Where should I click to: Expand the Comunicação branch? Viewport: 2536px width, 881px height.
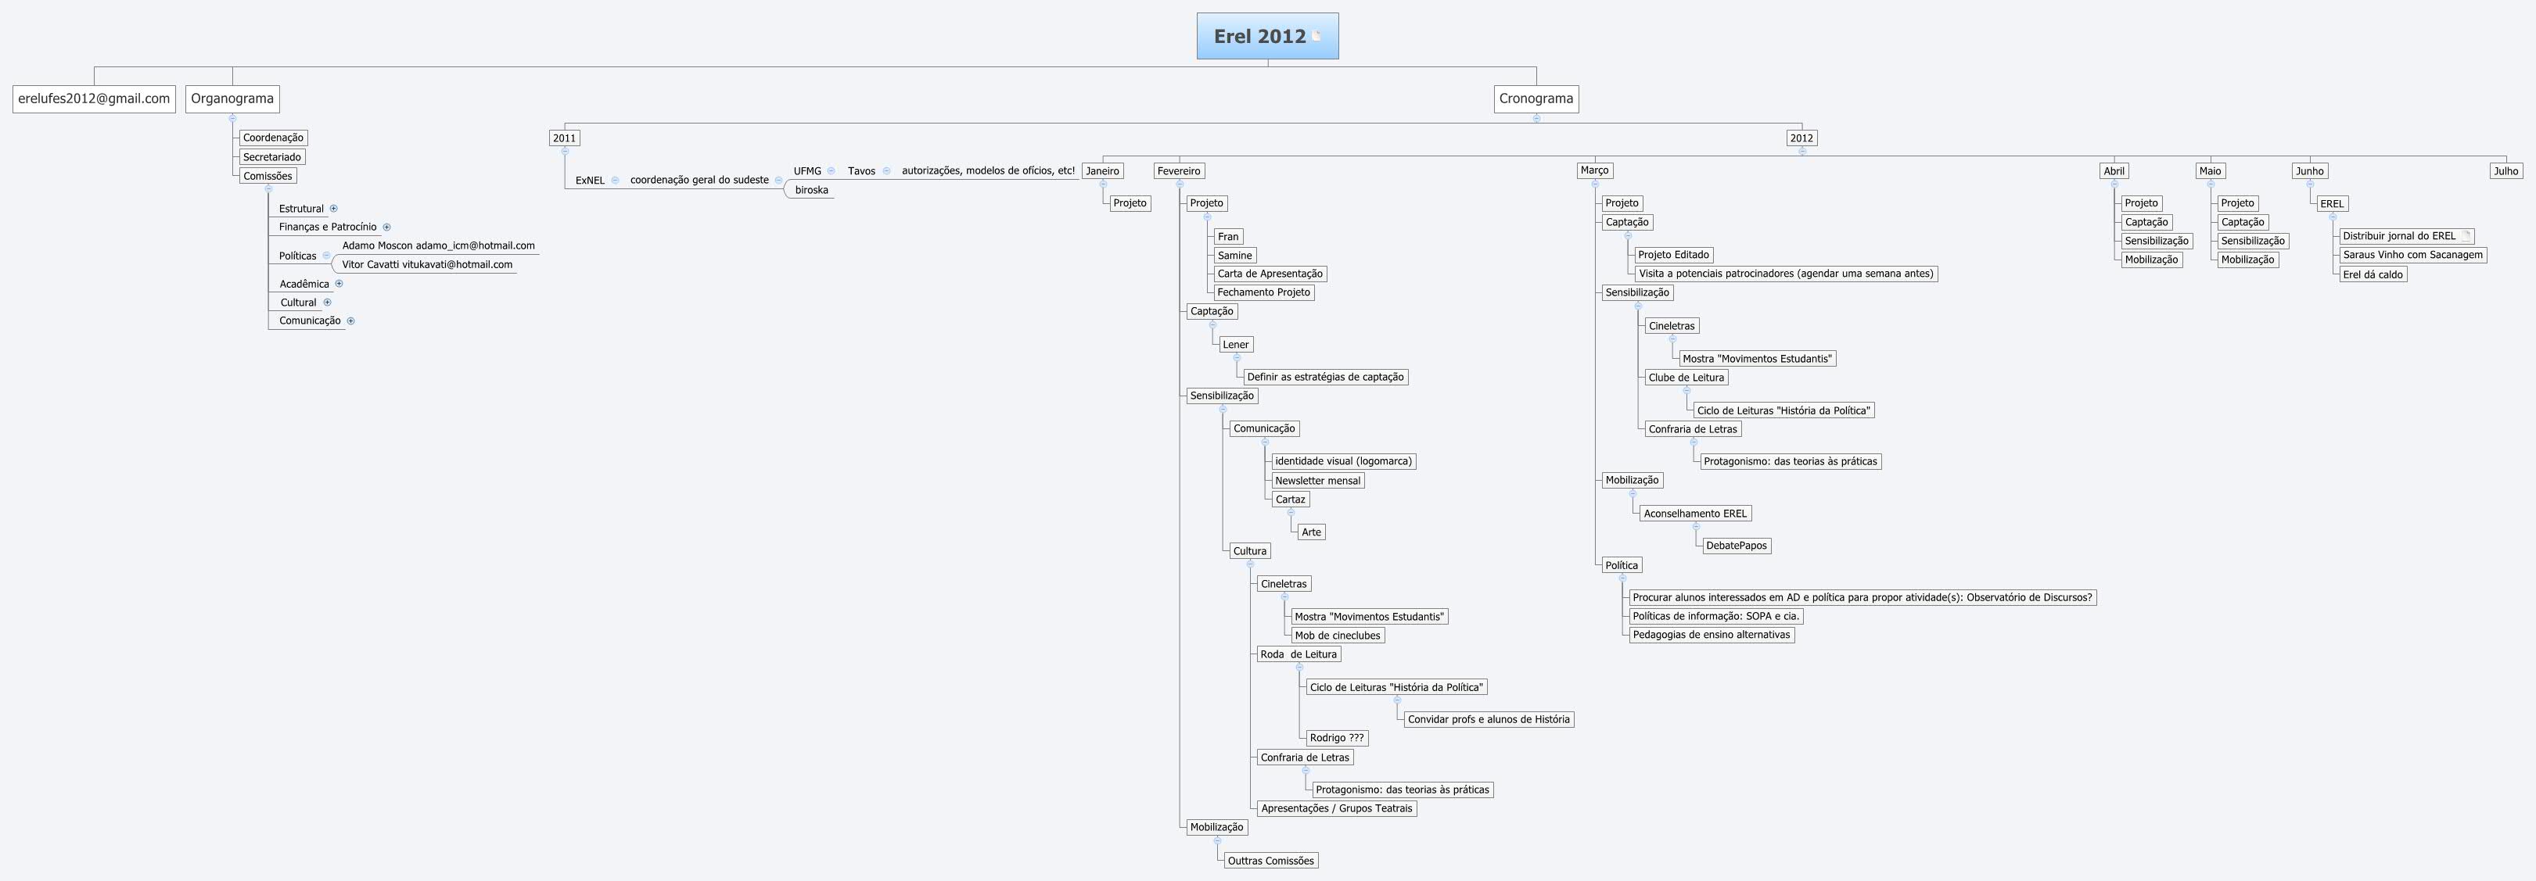(x=350, y=320)
